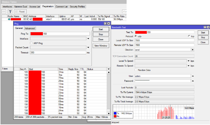The height and width of the screenshot is (125, 210).
Task: Select the registered wireless client icon in first row
Action: tap(9, 19)
